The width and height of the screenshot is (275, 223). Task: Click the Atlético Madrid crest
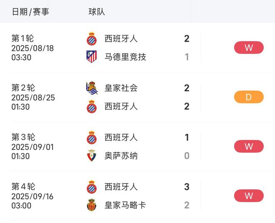click(x=91, y=57)
